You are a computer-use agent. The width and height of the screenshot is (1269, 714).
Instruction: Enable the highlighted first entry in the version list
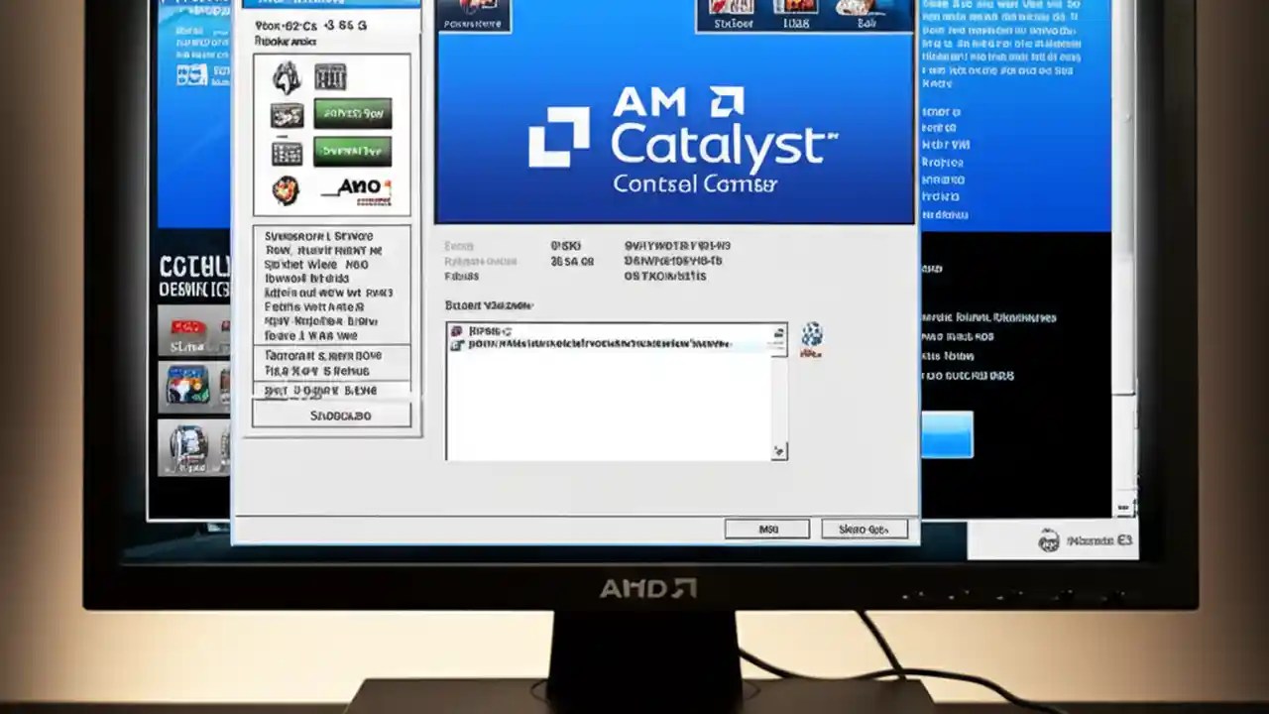tap(516, 330)
